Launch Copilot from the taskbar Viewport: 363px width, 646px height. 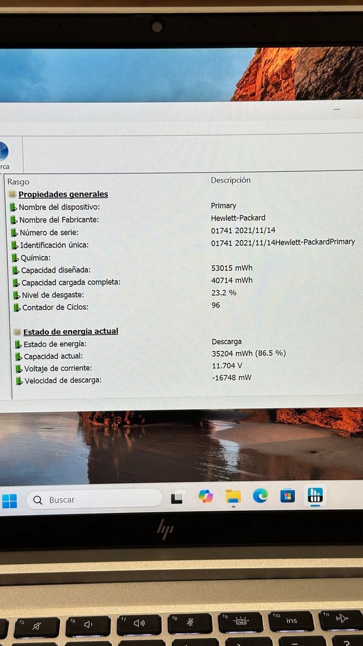click(206, 497)
